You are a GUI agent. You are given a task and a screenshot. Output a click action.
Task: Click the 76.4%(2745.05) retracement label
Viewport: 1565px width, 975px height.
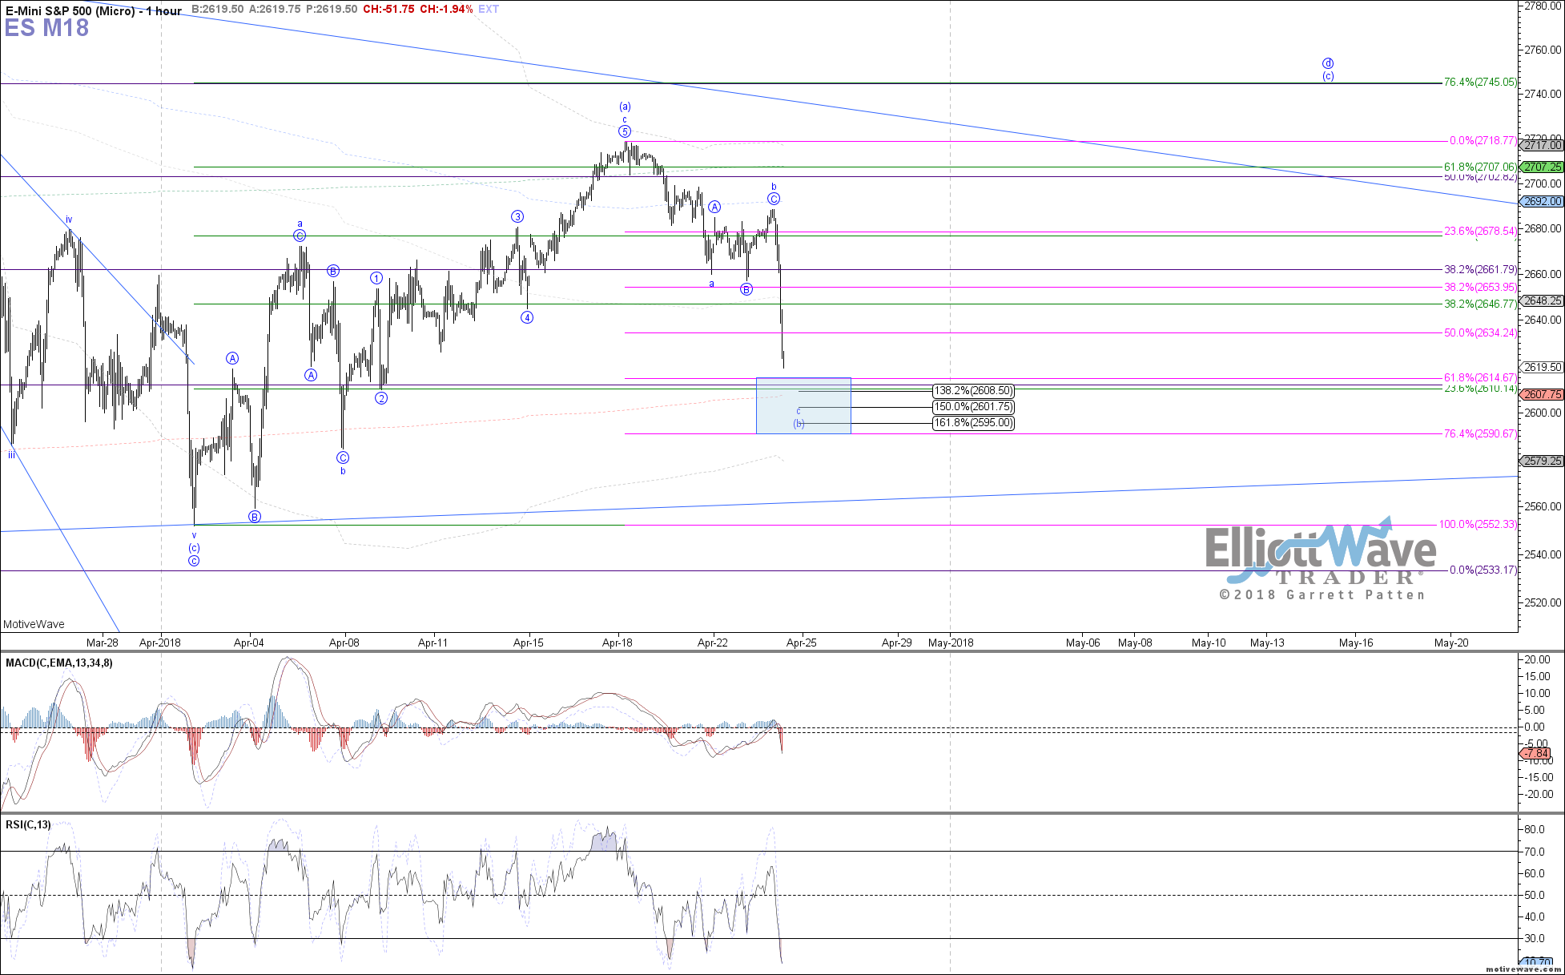click(1479, 82)
